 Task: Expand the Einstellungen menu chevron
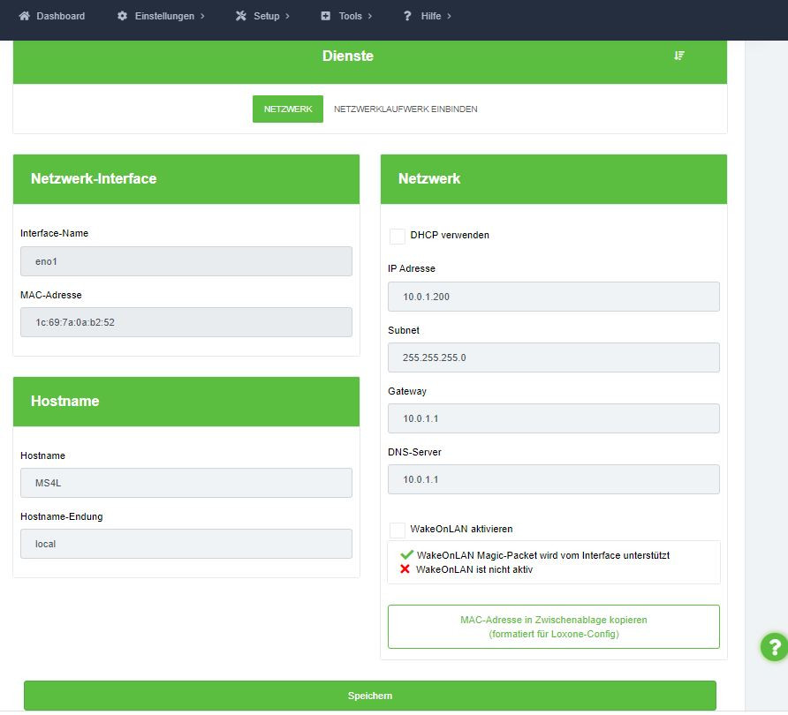pos(202,16)
